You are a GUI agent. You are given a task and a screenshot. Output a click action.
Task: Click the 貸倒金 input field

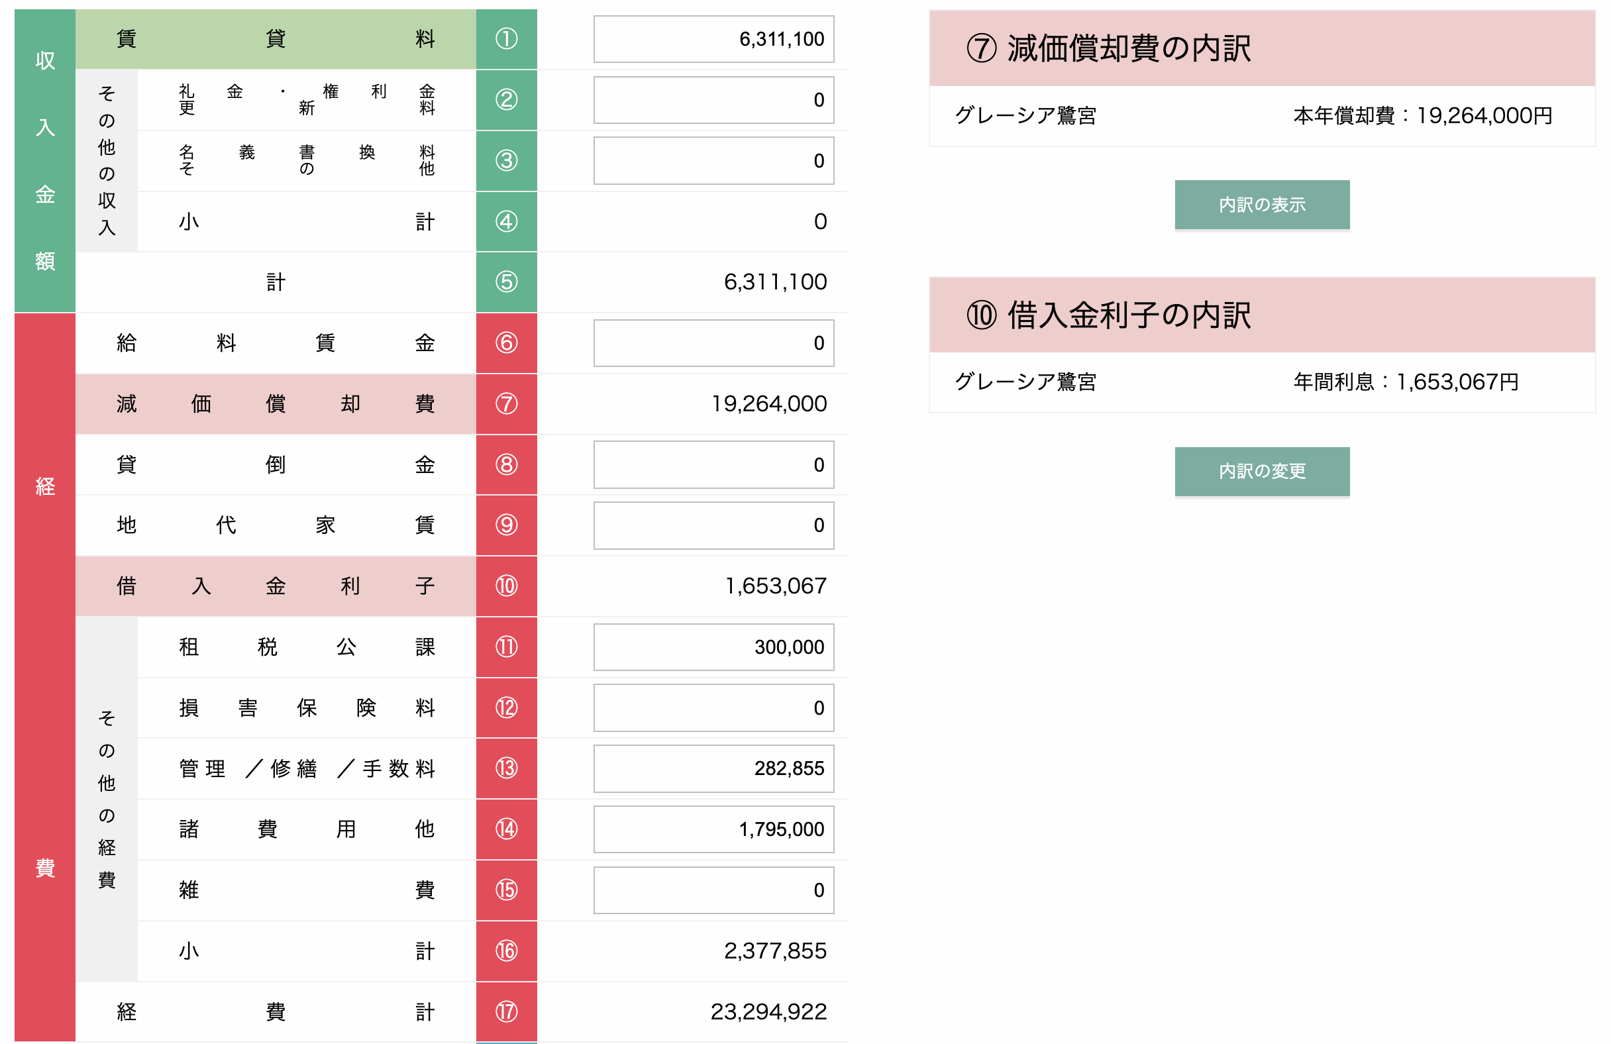click(713, 464)
